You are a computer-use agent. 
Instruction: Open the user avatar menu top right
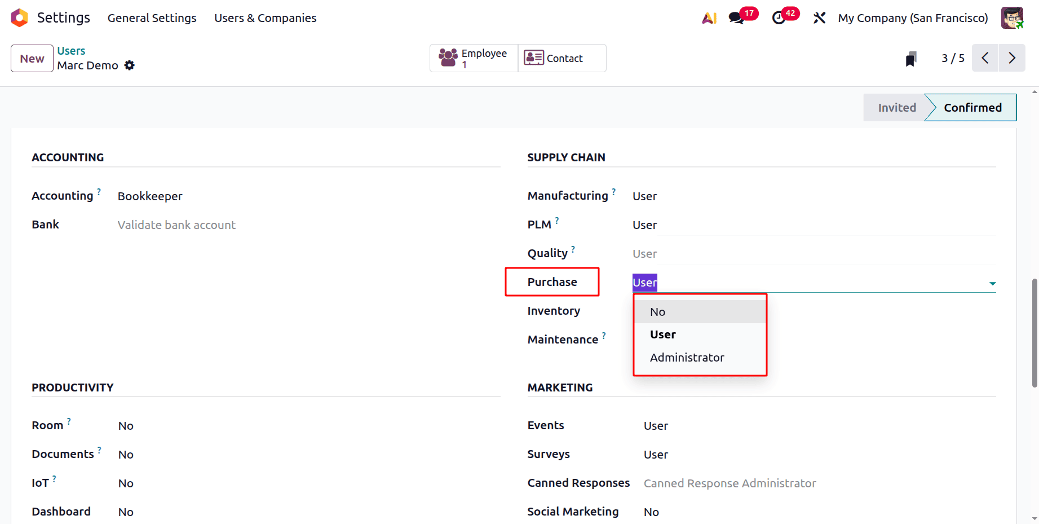pyautogui.click(x=1012, y=17)
